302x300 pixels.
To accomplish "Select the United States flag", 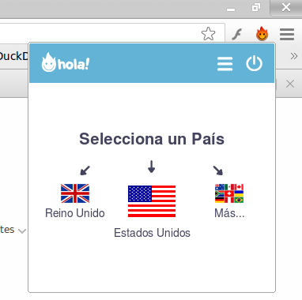I will pyautogui.click(x=152, y=201).
